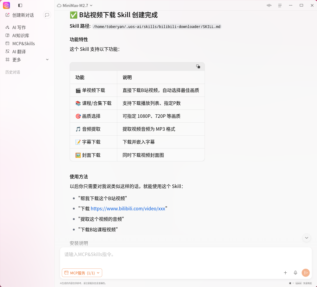Click the 支持下载播放列表、指定P数 cell

(x=161, y=103)
